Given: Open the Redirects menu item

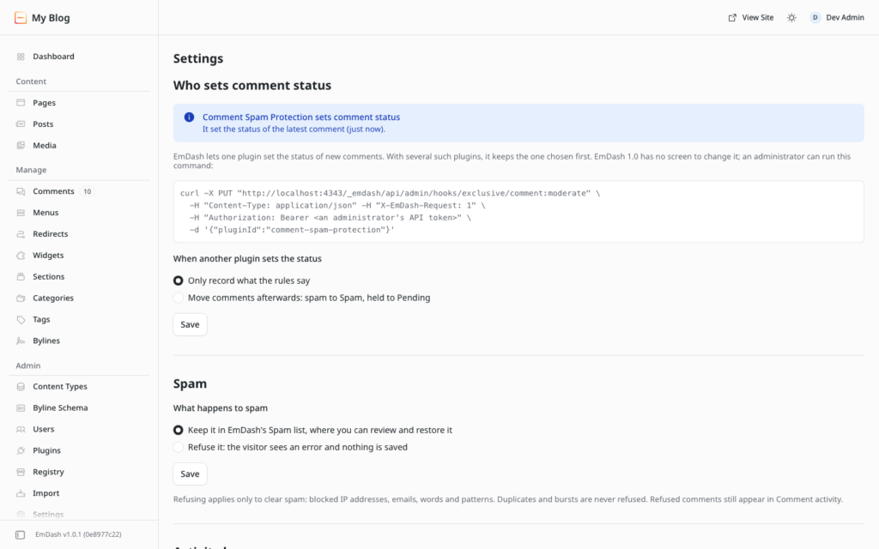Looking at the screenshot, I should pos(79,233).
